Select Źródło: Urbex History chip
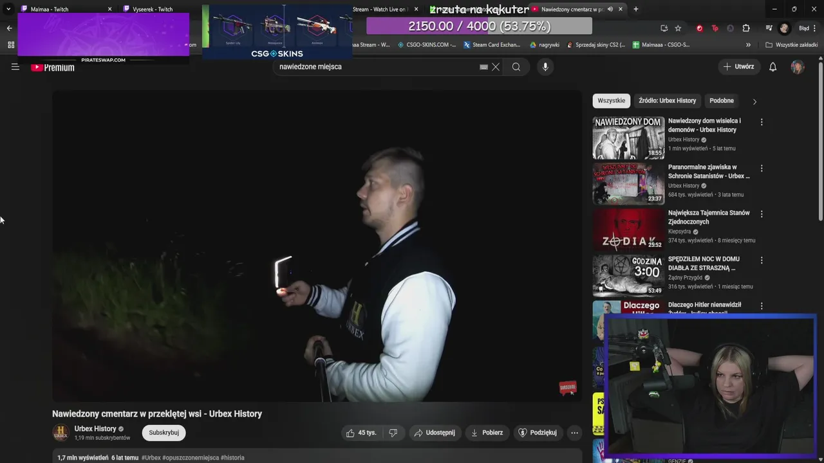The width and height of the screenshot is (824, 463). [x=668, y=101]
